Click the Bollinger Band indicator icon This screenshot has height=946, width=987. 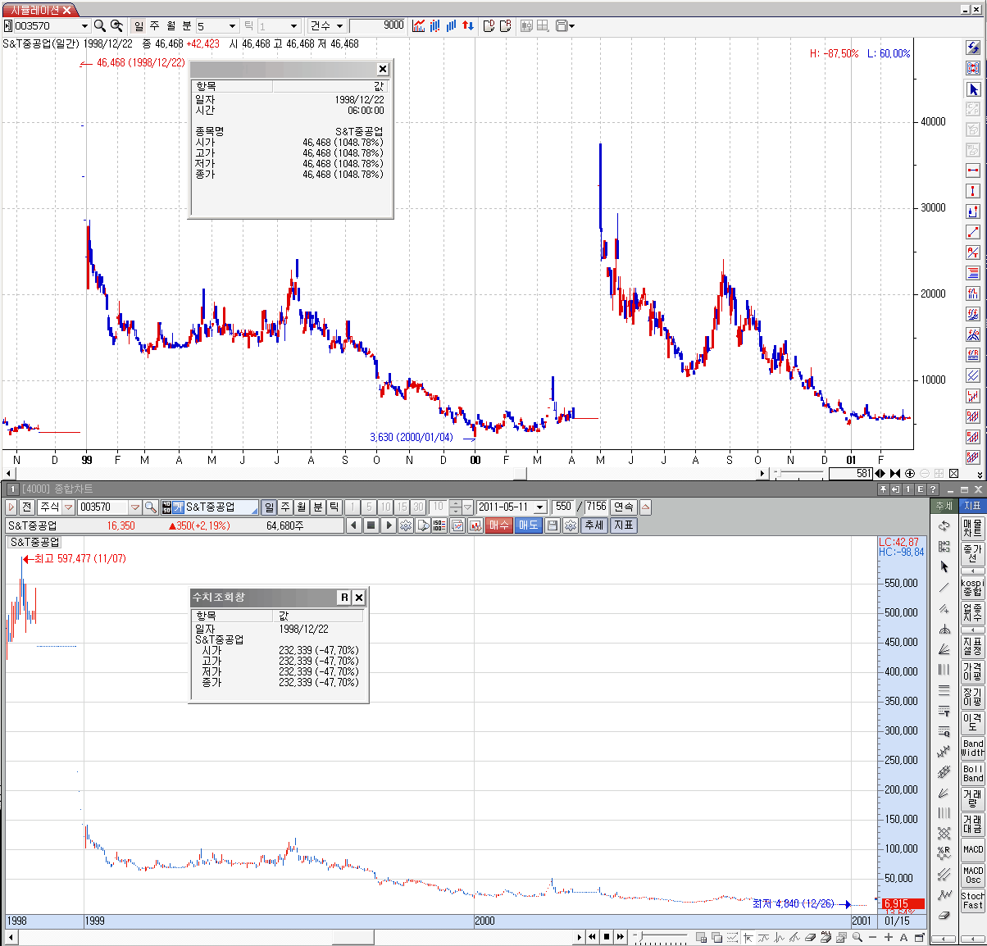tap(973, 774)
